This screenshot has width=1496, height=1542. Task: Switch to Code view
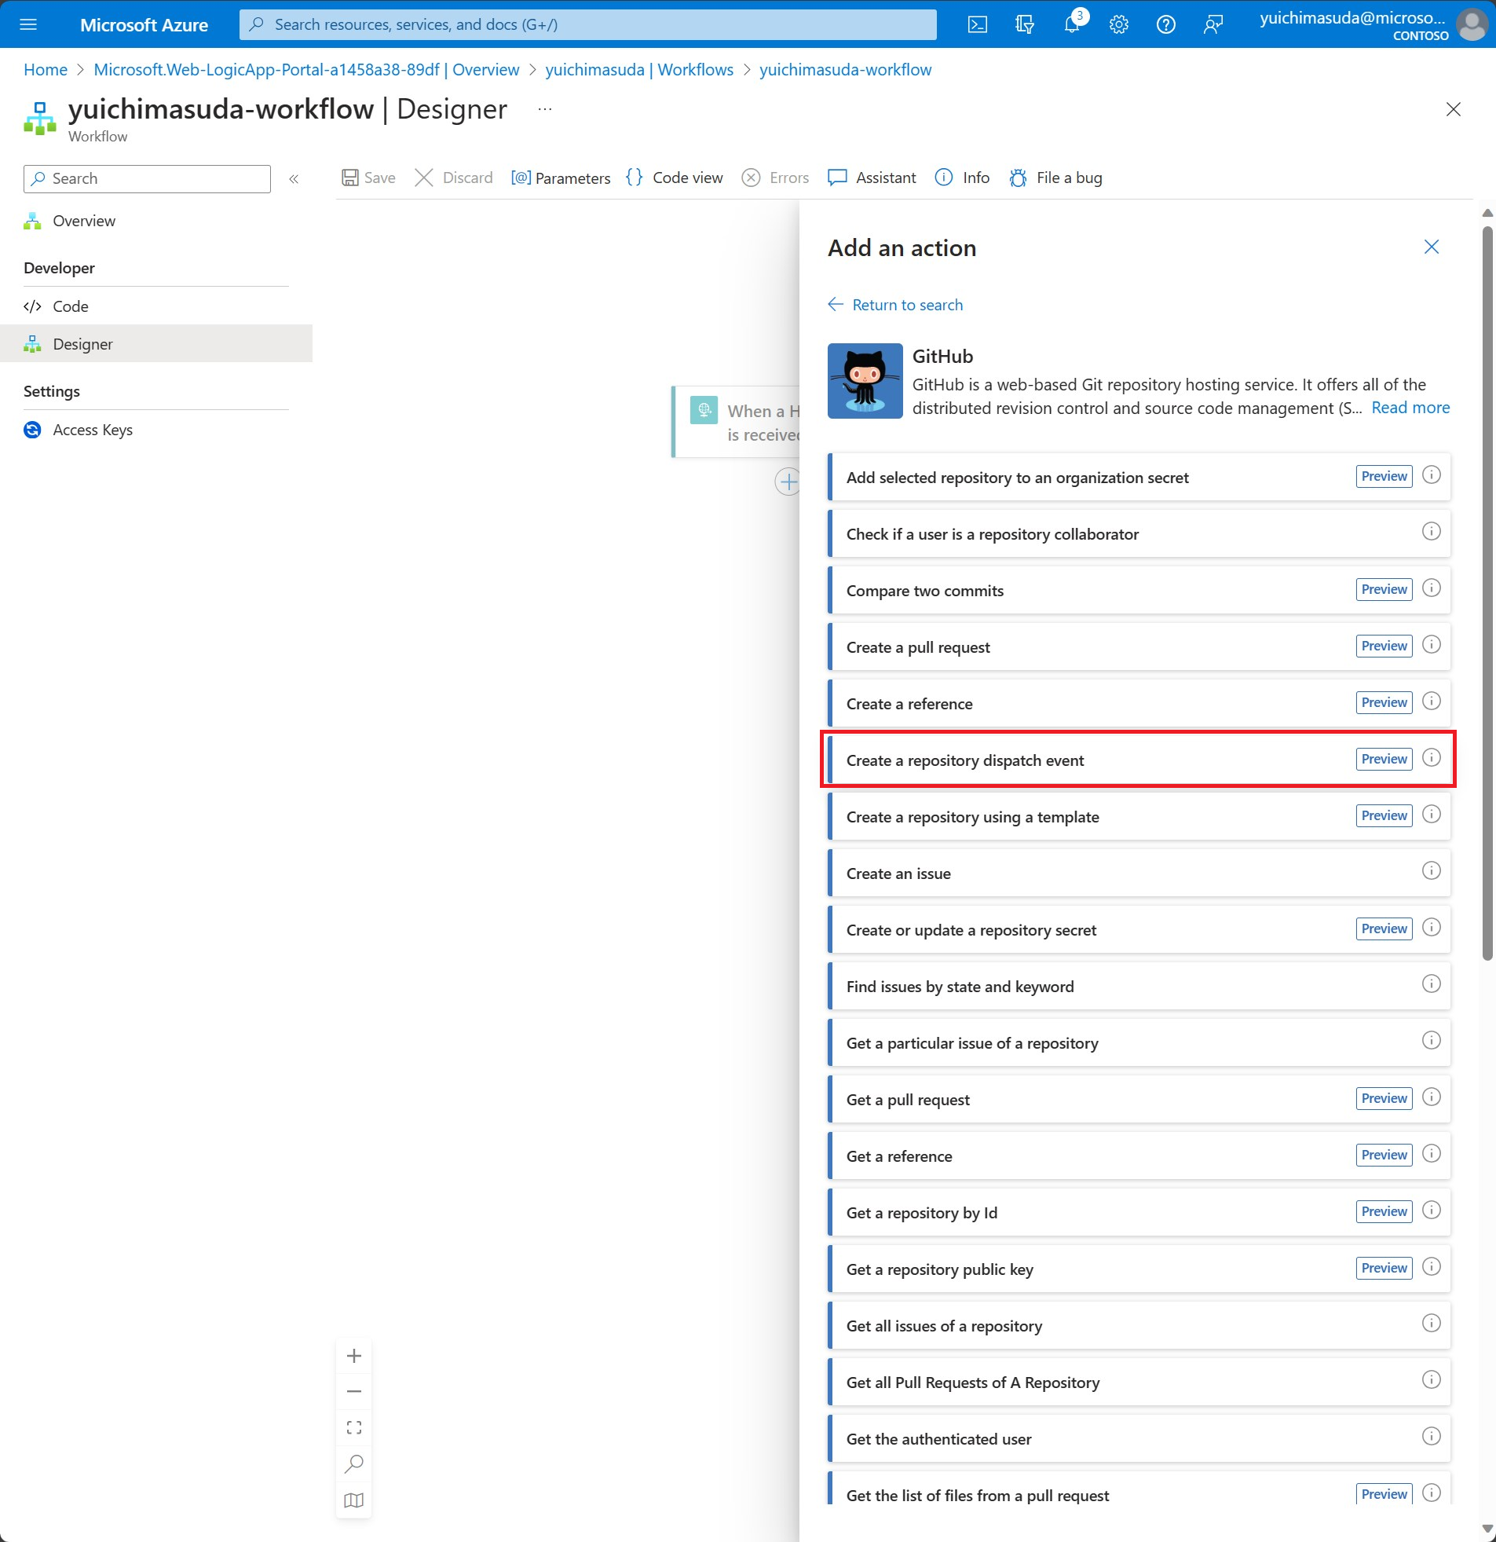click(675, 178)
